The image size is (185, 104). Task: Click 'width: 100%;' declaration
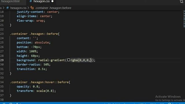point(27,51)
